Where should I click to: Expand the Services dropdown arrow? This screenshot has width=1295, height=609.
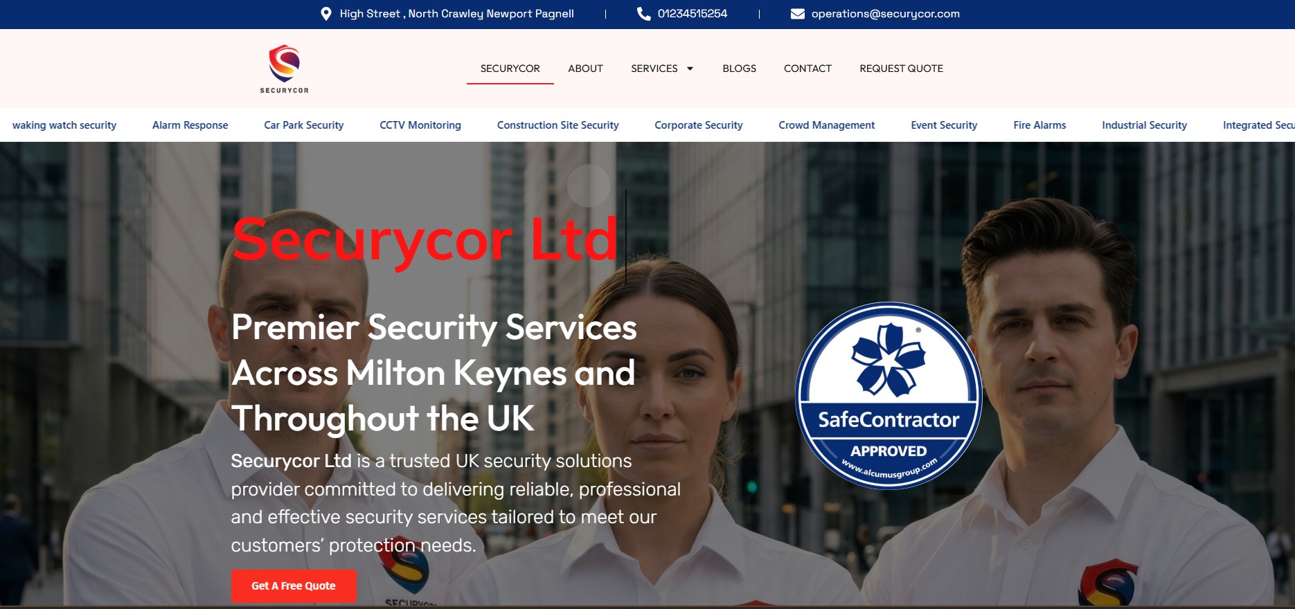click(x=690, y=69)
